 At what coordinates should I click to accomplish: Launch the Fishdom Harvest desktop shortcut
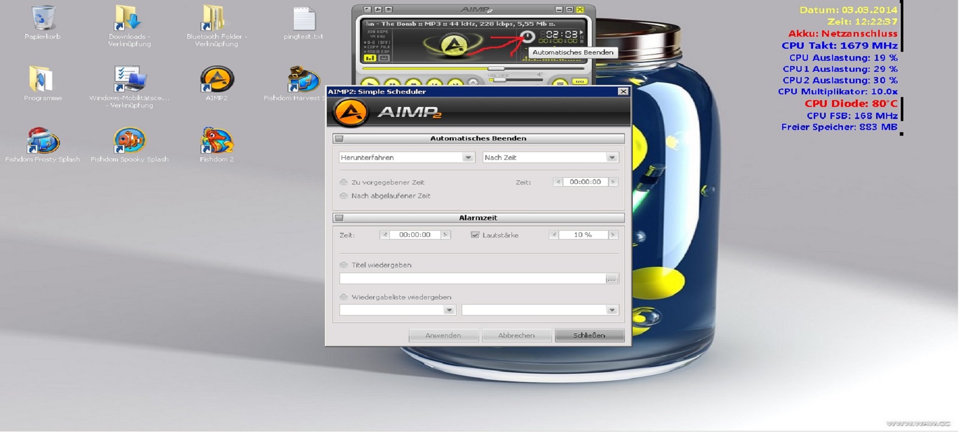303,79
